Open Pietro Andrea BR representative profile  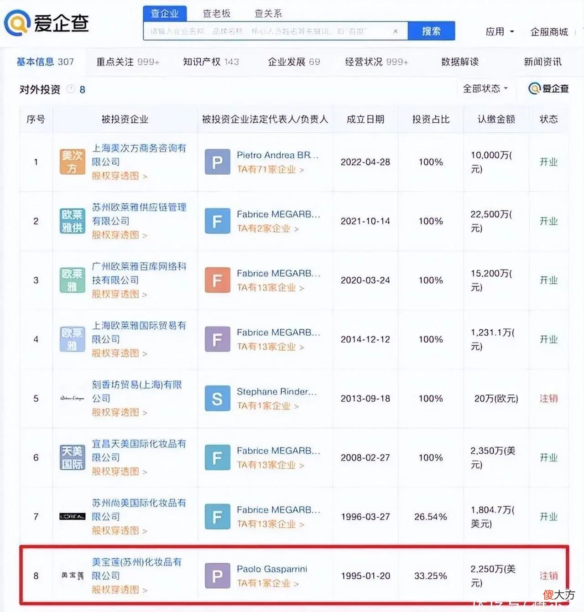278,155
